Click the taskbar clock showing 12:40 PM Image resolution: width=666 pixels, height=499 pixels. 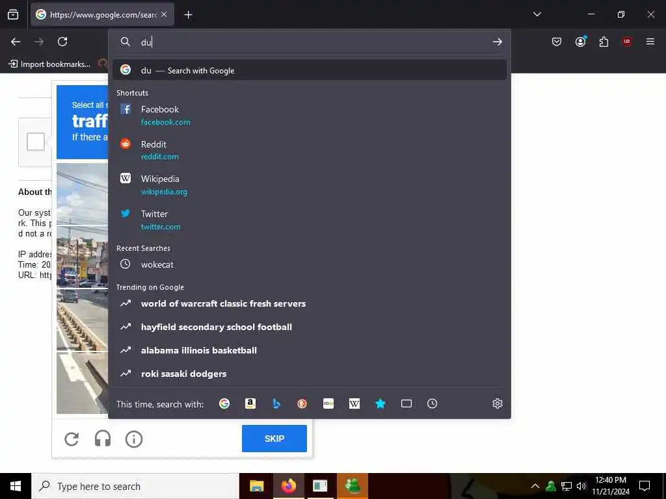(610, 486)
